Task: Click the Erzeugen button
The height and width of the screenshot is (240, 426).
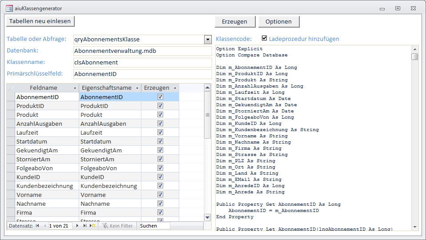Action: tap(235, 21)
